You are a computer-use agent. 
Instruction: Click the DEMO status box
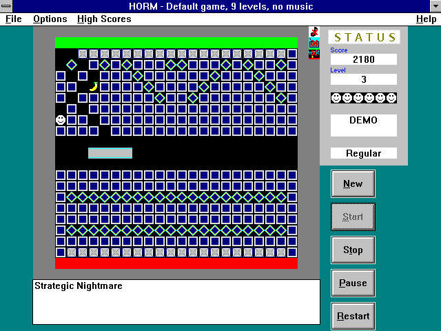click(364, 126)
